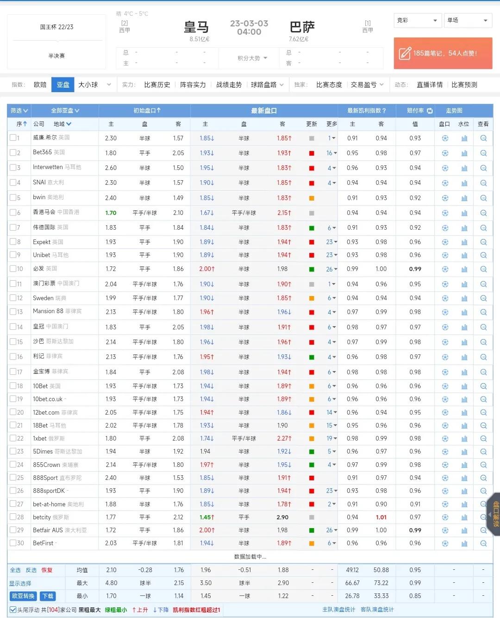Open the trend football icon for 香港马会

(445, 213)
